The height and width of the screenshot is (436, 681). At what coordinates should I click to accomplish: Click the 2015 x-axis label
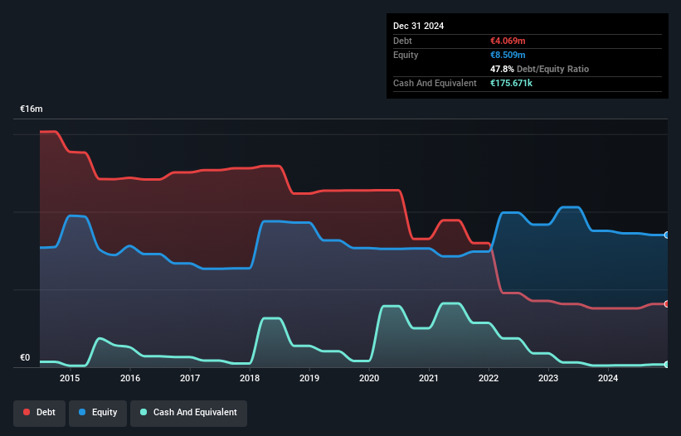70,378
